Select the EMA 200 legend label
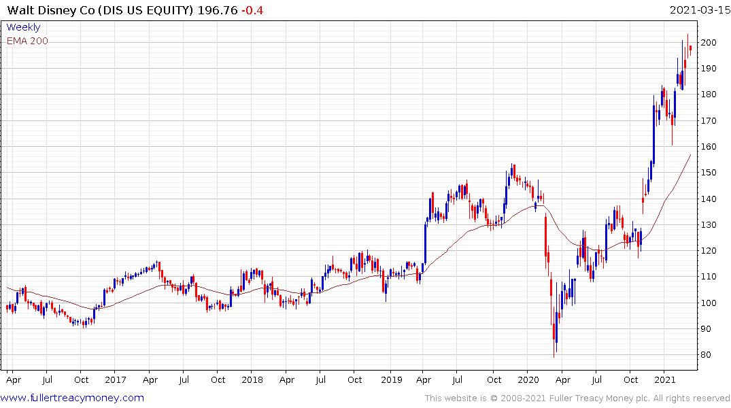Viewport: 731px width, 408px height. click(27, 41)
